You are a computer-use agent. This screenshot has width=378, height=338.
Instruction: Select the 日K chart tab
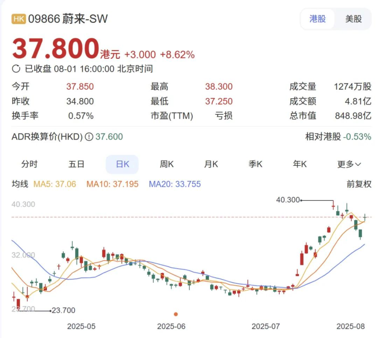click(122, 164)
